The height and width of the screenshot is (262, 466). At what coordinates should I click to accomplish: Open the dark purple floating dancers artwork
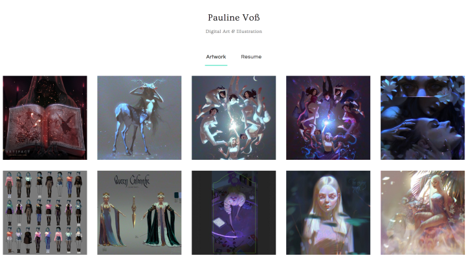[x=328, y=118]
